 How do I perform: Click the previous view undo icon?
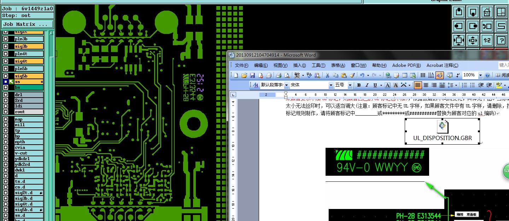point(487,26)
